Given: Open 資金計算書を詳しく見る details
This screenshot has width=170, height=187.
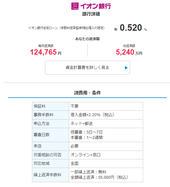Looking at the screenshot, I should point(87,68).
